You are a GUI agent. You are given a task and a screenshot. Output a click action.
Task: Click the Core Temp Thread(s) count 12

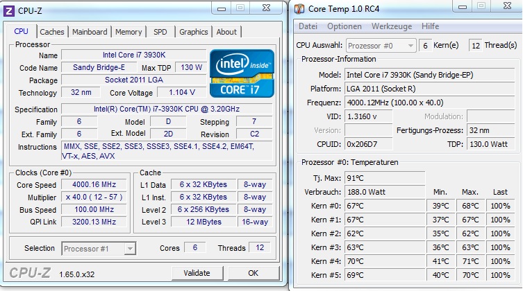tap(476, 46)
